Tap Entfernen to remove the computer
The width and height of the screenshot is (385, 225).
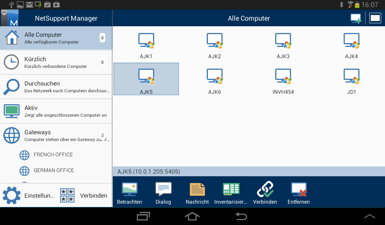tap(299, 193)
